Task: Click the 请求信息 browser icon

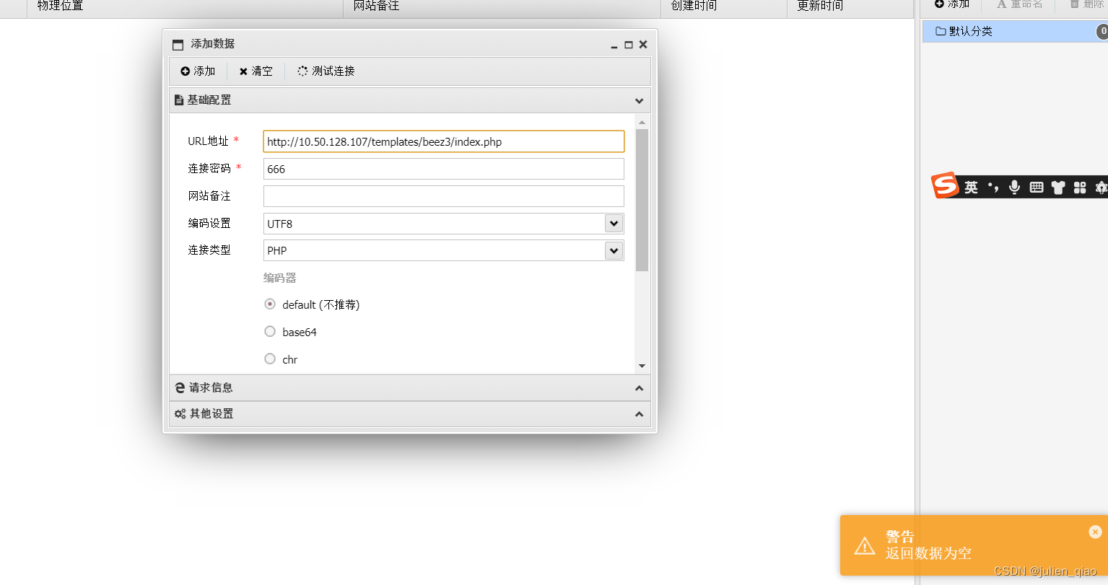Action: [180, 388]
